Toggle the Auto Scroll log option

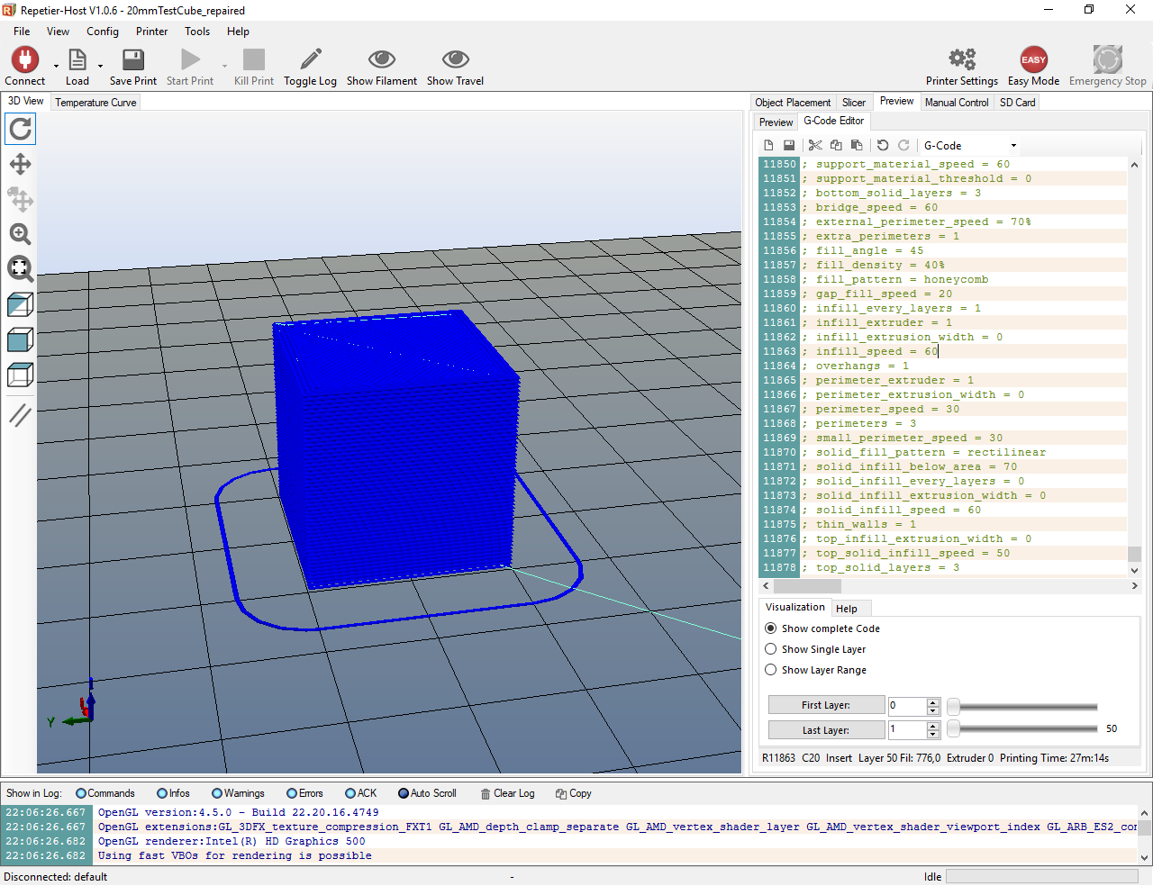(x=404, y=793)
